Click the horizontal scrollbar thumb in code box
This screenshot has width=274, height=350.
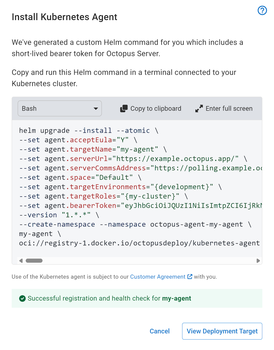pyautogui.click(x=34, y=261)
